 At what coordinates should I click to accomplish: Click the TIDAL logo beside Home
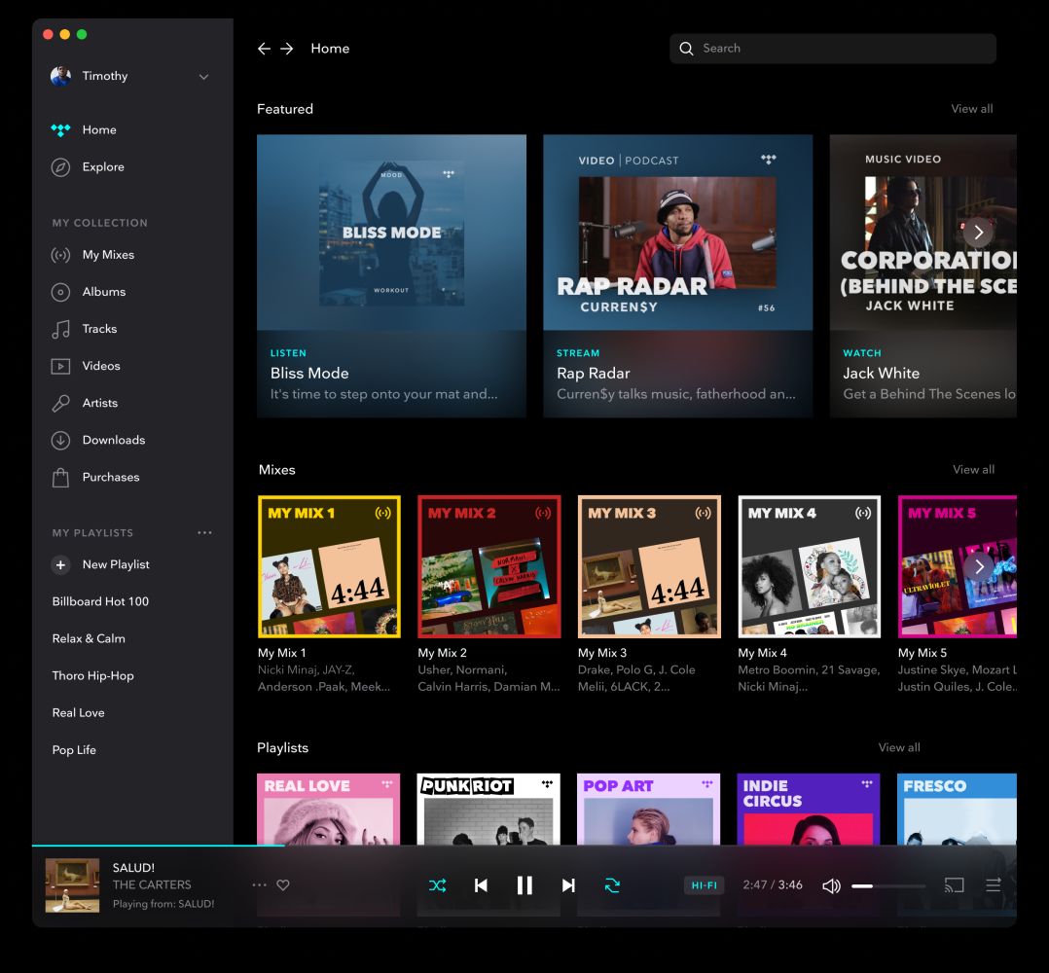[60, 130]
